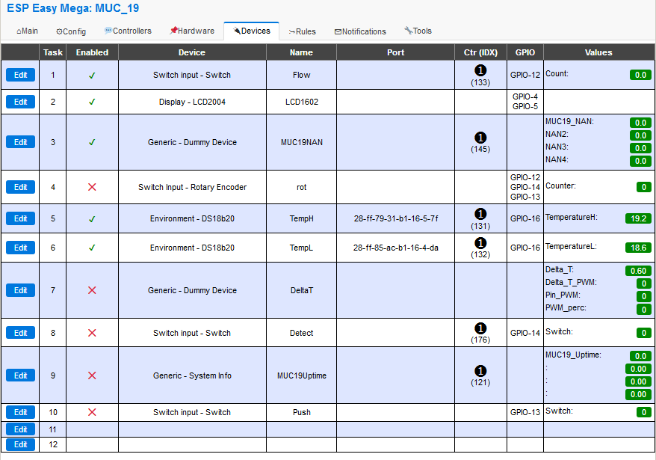Click disabled red cross for Push row
The image size is (656, 460).
pyautogui.click(x=92, y=412)
